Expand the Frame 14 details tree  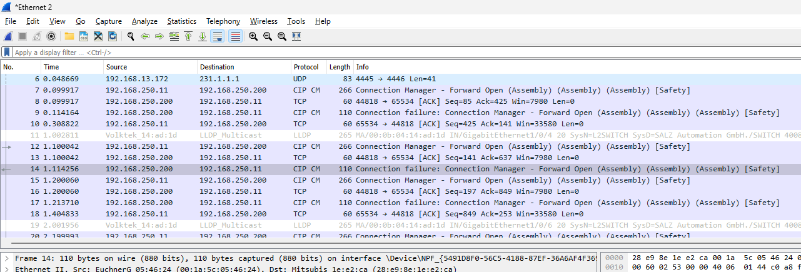coord(7,258)
